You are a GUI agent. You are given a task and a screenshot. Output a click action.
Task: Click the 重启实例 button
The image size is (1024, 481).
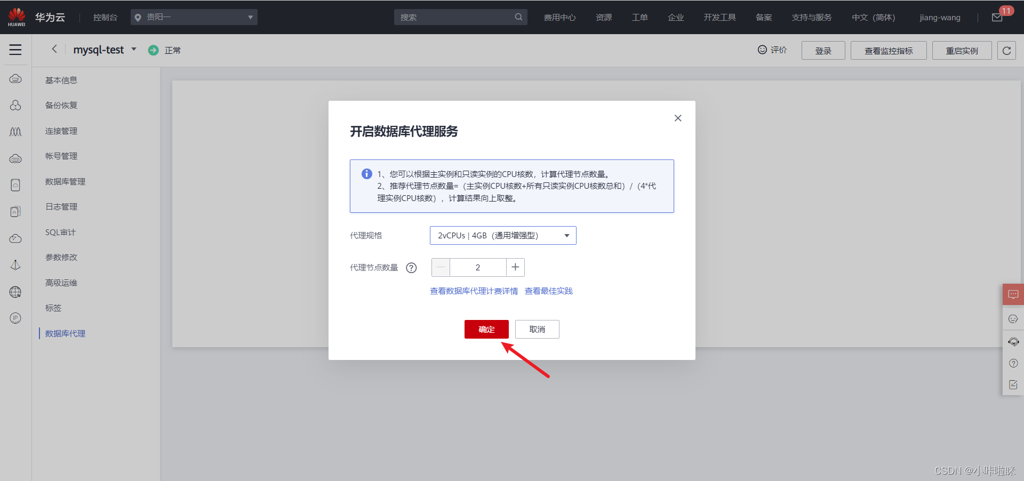(962, 51)
